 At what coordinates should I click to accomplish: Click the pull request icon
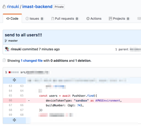(x=53, y=19)
